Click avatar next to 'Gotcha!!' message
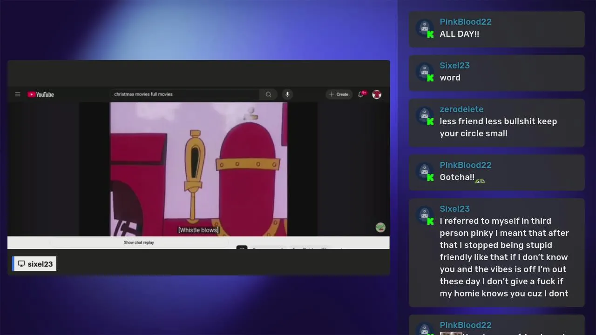Screen dimensions: 596x335 [x=424, y=171]
